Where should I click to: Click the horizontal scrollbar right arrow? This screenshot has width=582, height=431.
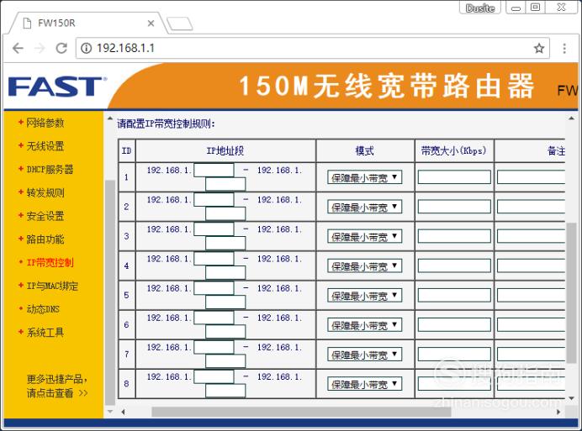tap(558, 412)
